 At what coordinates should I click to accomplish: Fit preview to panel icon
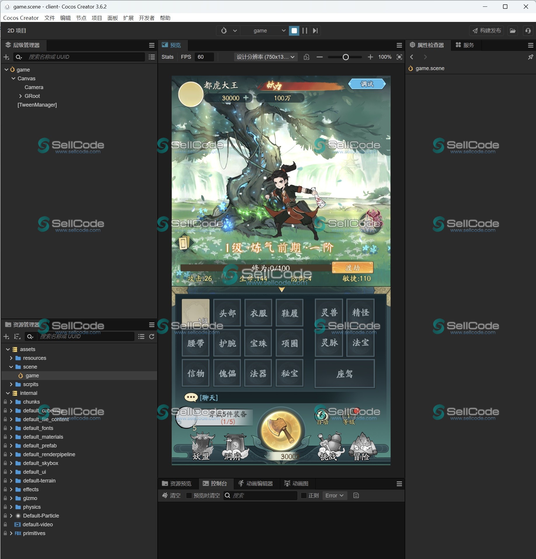click(399, 57)
